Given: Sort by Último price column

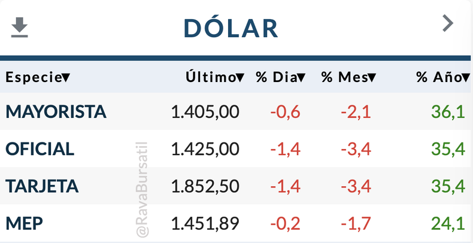Looking at the screenshot, I should (214, 77).
